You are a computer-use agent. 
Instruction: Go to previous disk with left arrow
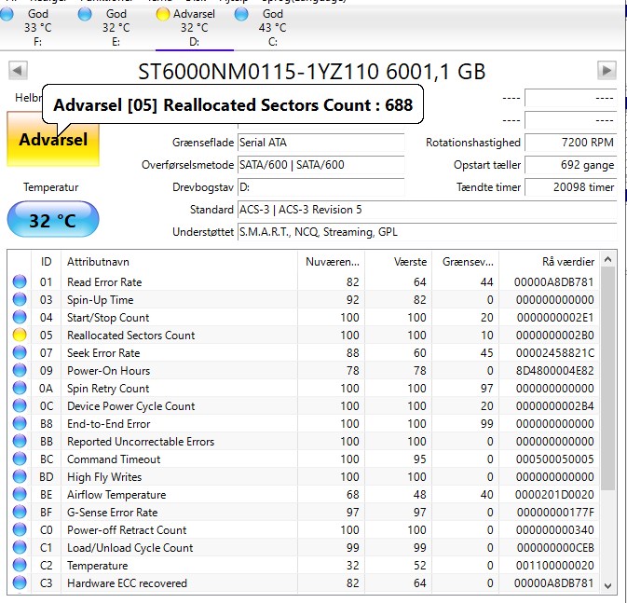(18, 71)
